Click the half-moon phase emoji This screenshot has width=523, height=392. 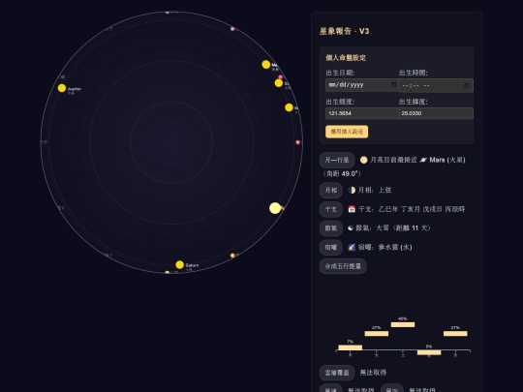tap(352, 190)
